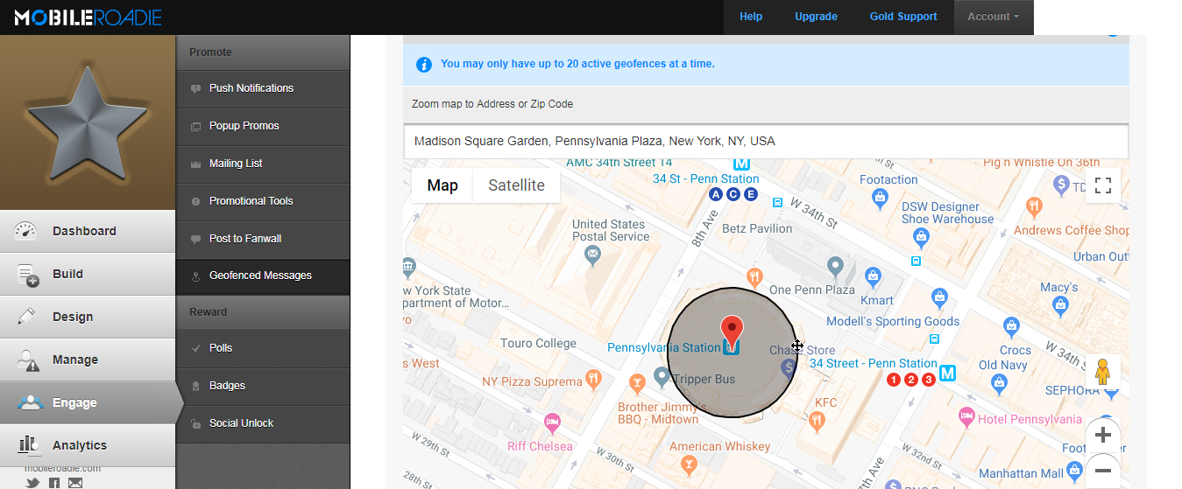Switch to Map view

tap(442, 185)
